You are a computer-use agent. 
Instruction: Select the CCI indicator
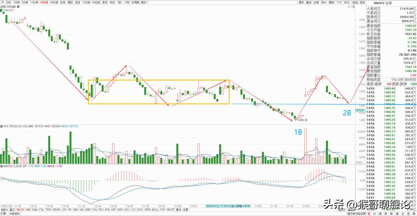point(133,210)
